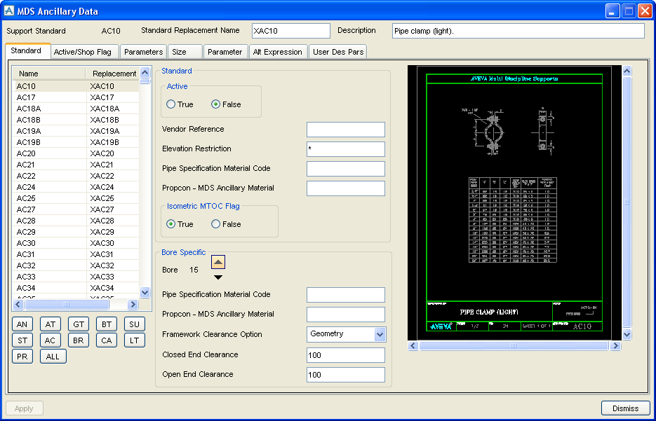Click the Open End Clearance field

(x=346, y=375)
